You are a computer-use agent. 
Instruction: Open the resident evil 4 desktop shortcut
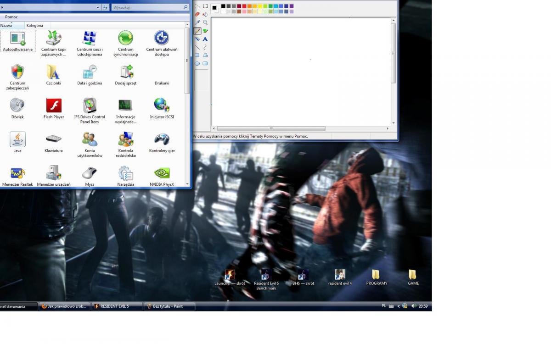(x=340, y=277)
